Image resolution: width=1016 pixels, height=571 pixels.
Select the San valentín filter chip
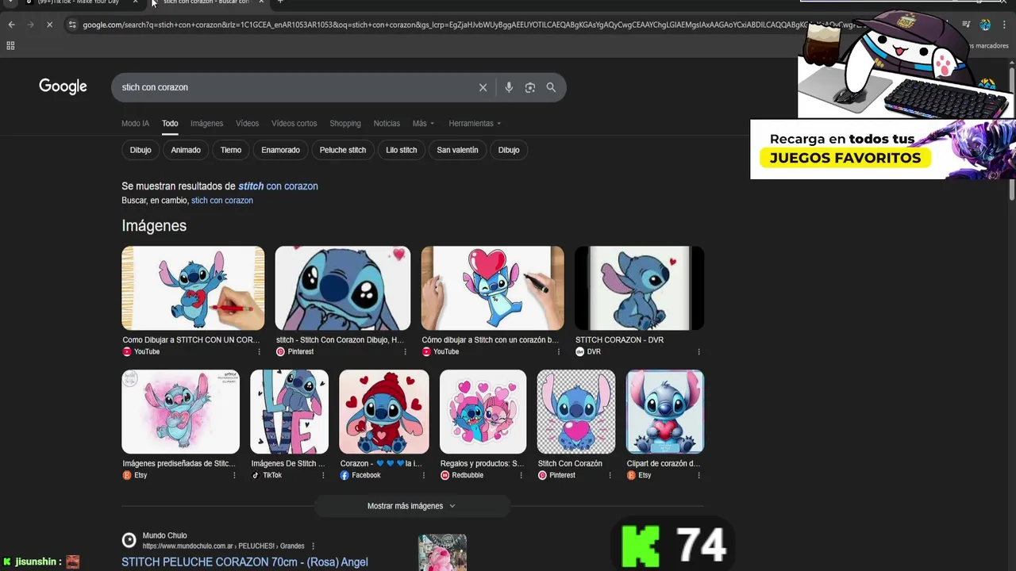point(457,150)
